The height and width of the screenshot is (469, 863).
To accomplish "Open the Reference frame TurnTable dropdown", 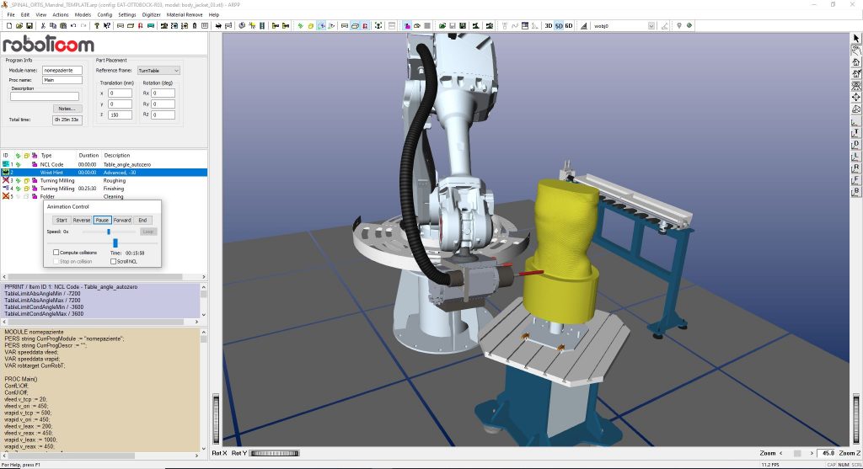I will tap(158, 71).
